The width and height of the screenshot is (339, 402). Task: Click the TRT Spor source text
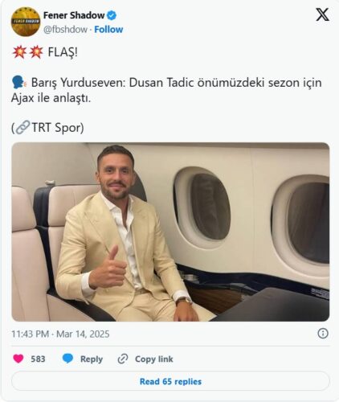(x=58, y=128)
